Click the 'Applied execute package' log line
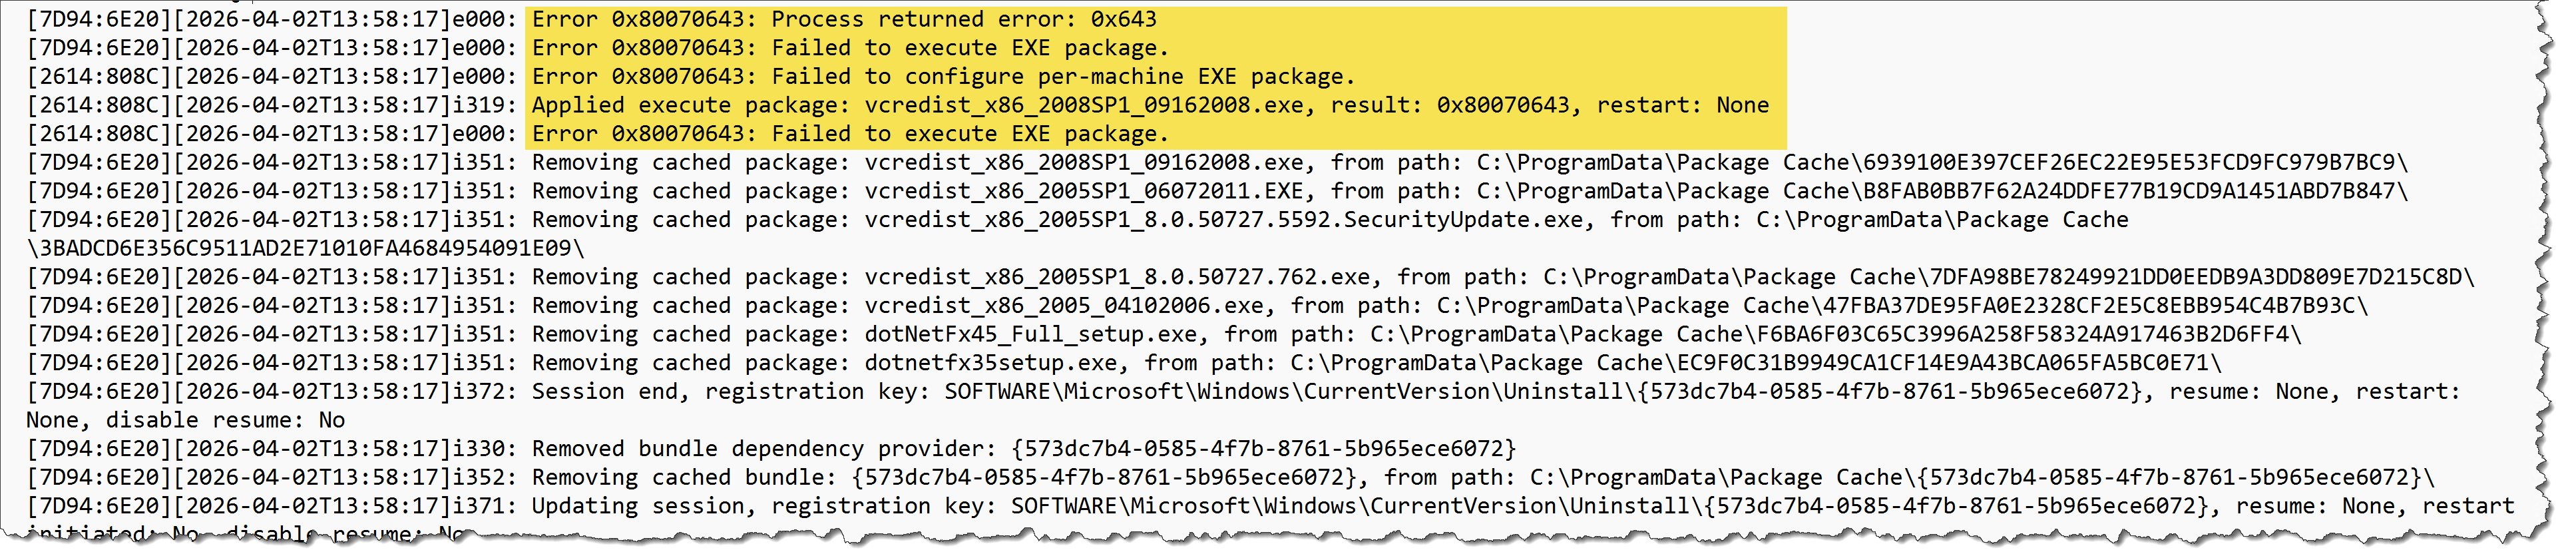Image resolution: width=2566 pixels, height=558 pixels. [1150, 106]
